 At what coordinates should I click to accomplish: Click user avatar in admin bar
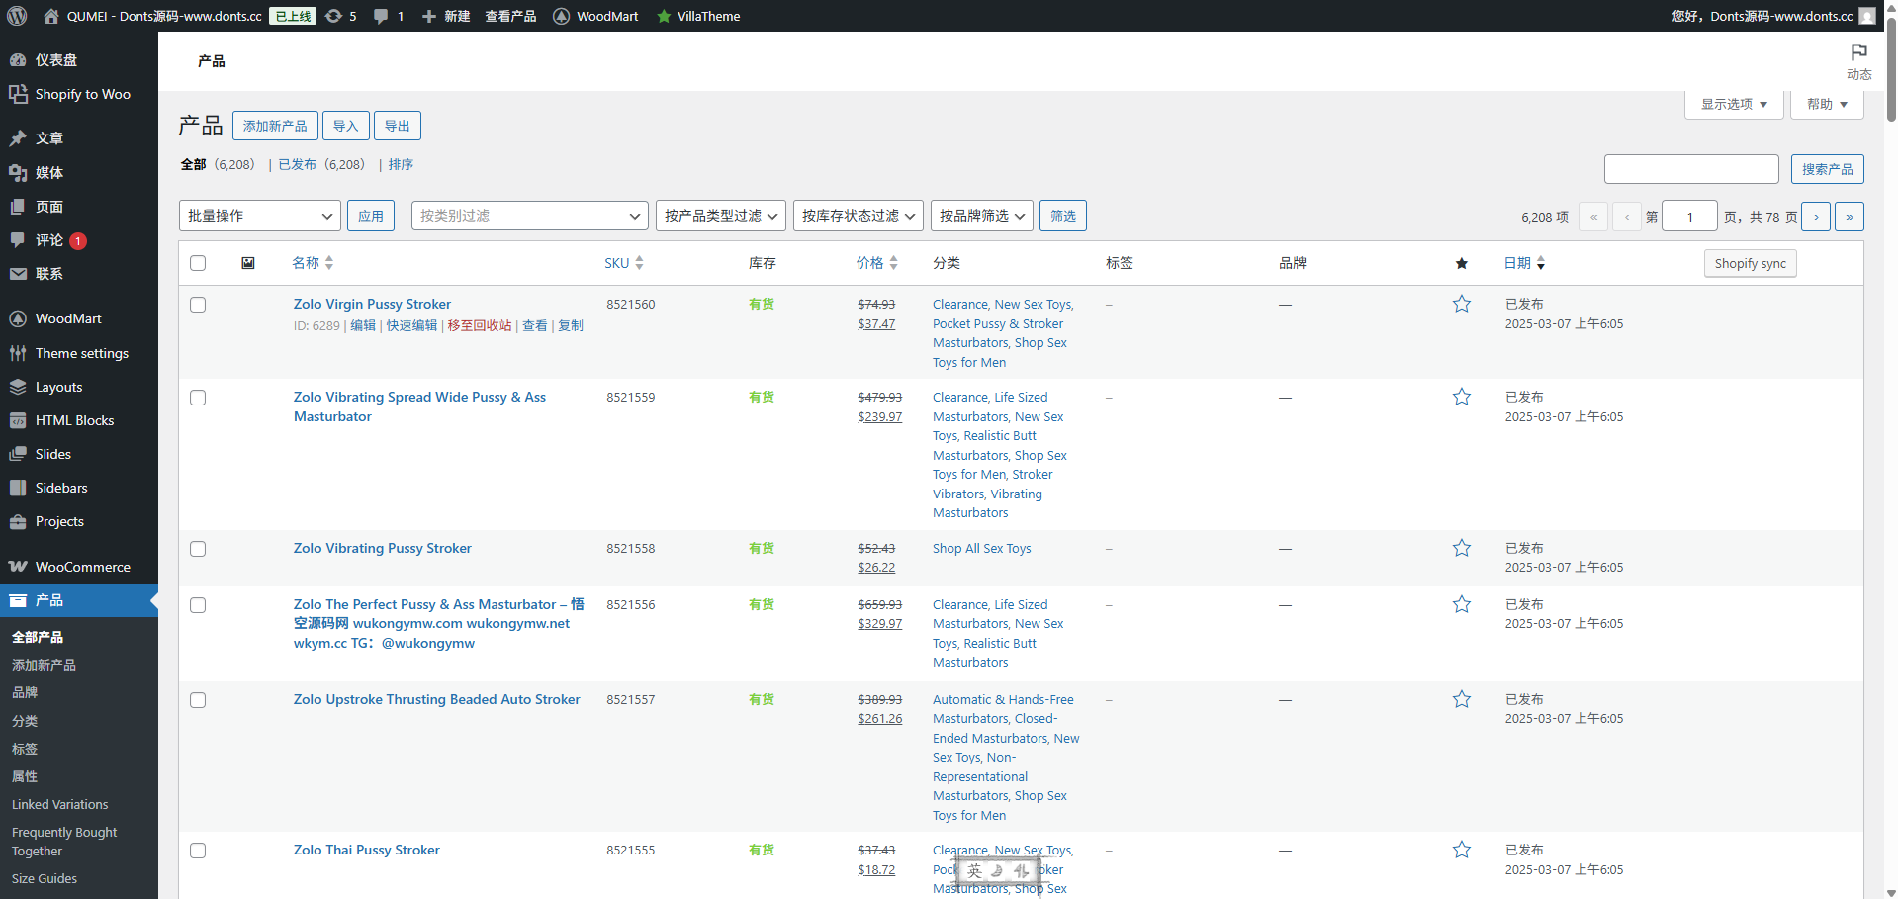coord(1867,16)
